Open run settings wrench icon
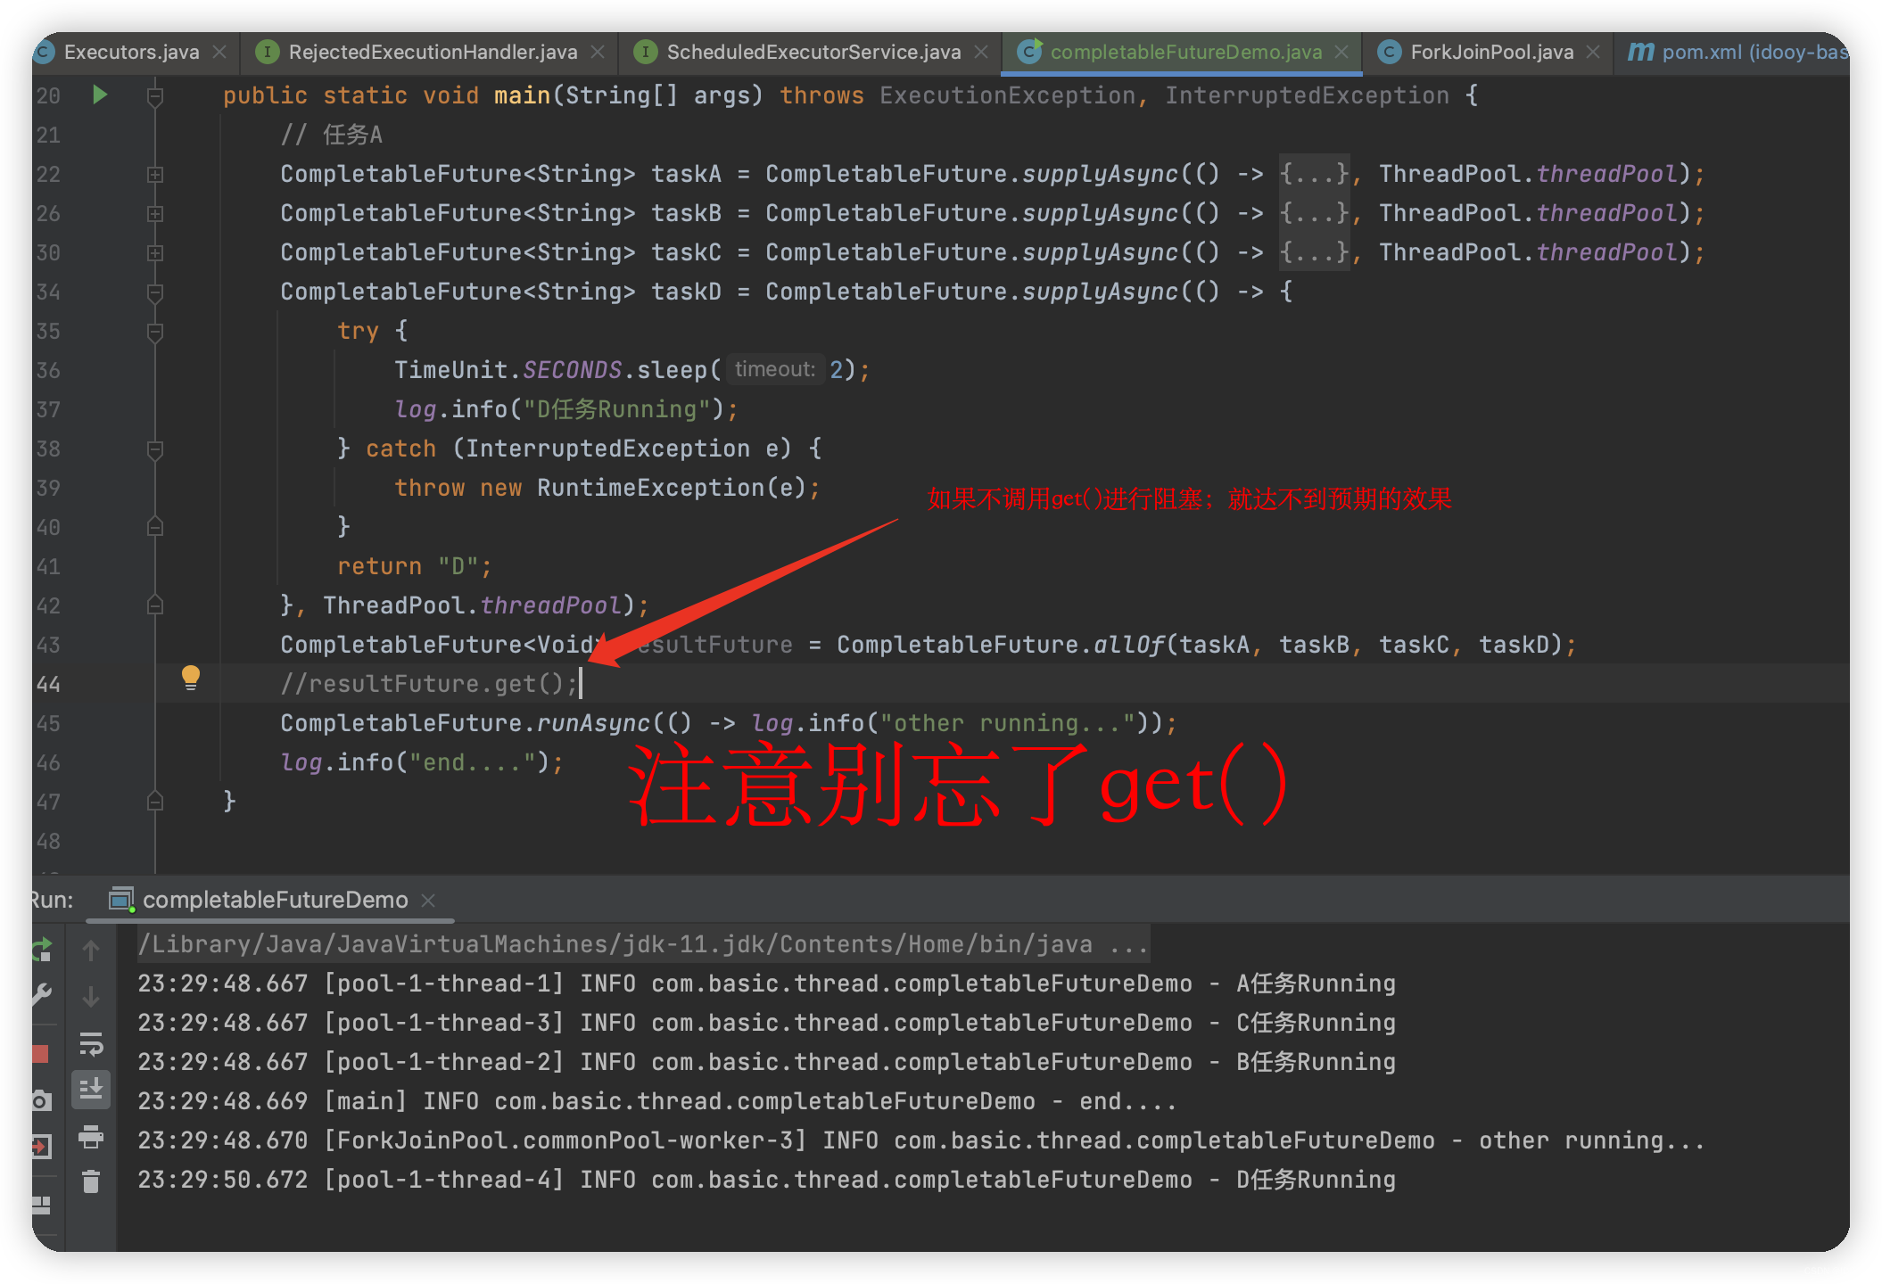The width and height of the screenshot is (1882, 1284). (42, 995)
